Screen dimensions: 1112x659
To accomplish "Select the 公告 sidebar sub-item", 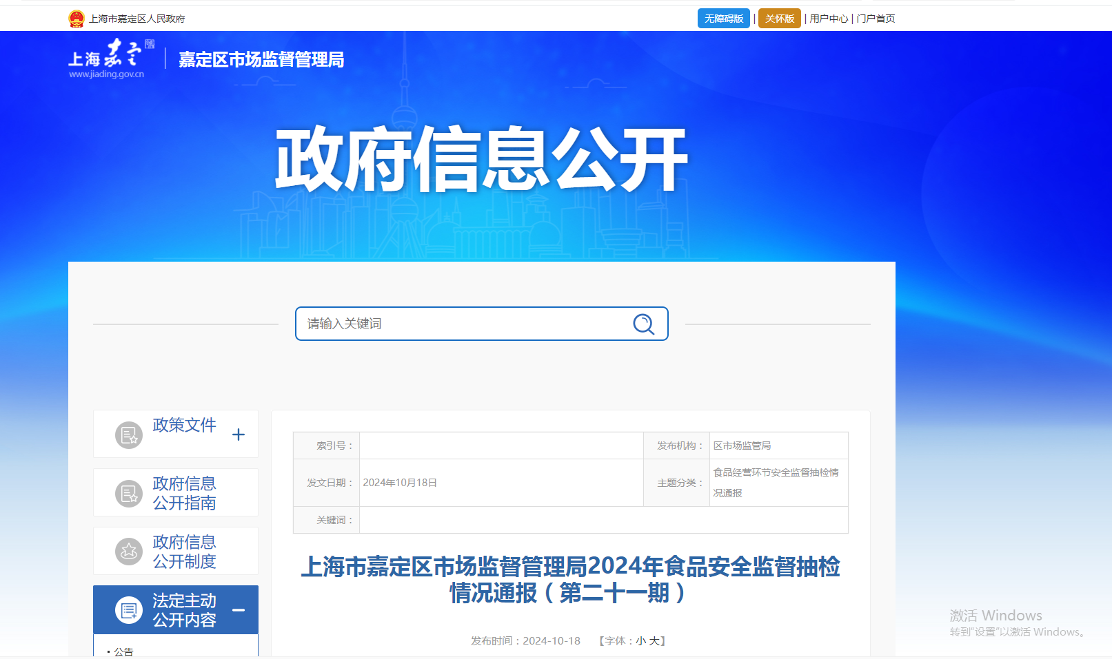I will pyautogui.click(x=123, y=651).
